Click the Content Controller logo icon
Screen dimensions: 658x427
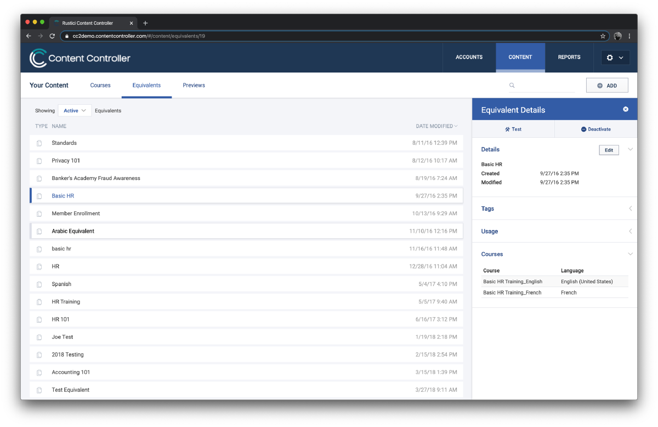click(38, 58)
